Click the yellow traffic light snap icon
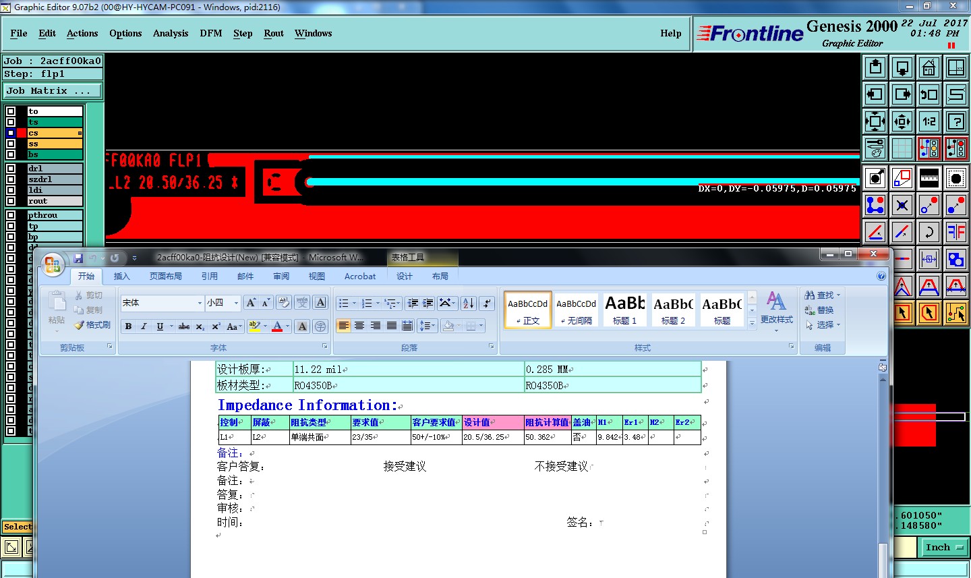Viewport: 971px width, 578px height. coord(929,148)
